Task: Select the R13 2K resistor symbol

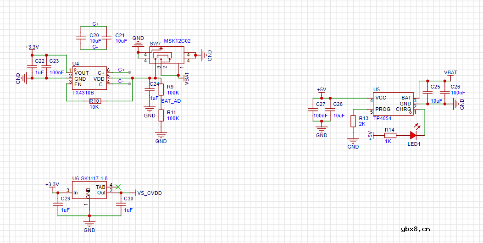Action: 353,121
